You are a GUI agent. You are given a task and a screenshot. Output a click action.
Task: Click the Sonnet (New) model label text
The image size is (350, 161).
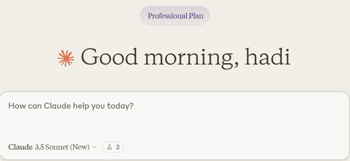(x=67, y=147)
